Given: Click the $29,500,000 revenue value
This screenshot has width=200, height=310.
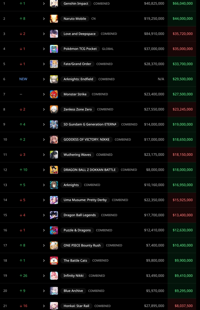Looking at the screenshot, I should [x=182, y=79].
